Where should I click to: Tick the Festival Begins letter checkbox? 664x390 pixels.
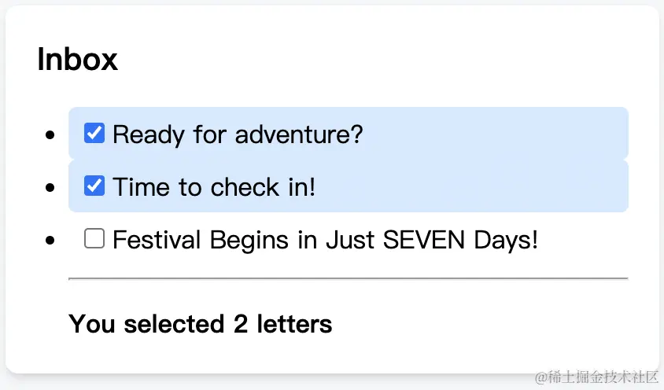point(94,238)
